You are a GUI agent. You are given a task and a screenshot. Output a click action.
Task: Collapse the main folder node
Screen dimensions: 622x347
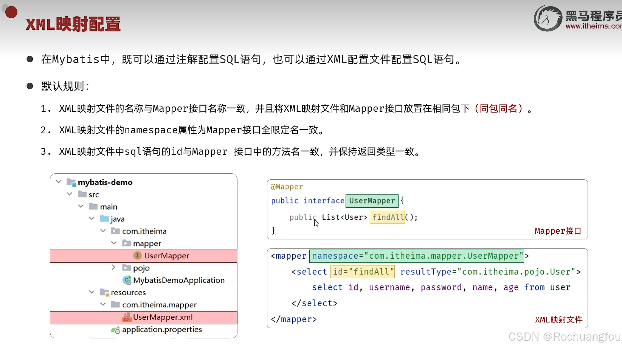80,207
